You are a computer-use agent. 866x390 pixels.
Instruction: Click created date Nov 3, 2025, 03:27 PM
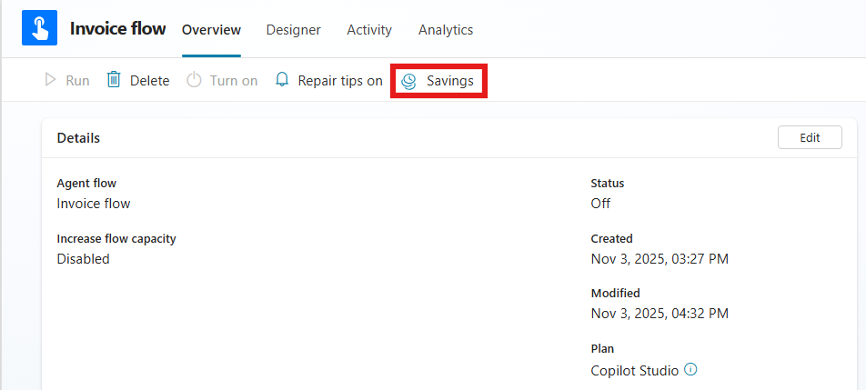tap(660, 259)
